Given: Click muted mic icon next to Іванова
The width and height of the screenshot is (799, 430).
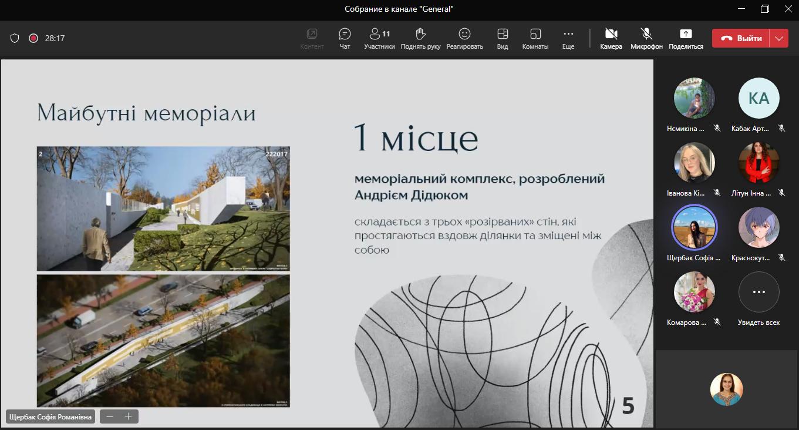Looking at the screenshot, I should [717, 193].
